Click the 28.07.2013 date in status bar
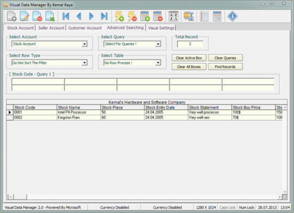This screenshot has height=213, width=294. click(267, 208)
